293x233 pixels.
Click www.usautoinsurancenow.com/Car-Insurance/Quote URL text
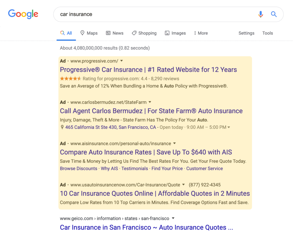tap(125, 185)
